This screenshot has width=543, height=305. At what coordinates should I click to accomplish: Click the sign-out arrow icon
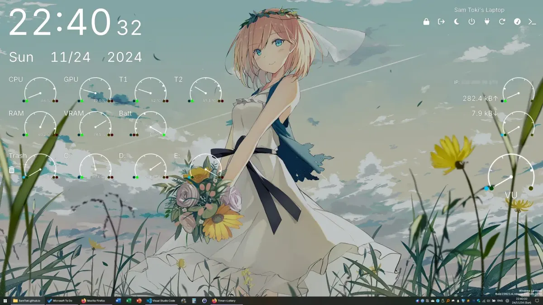point(441,21)
